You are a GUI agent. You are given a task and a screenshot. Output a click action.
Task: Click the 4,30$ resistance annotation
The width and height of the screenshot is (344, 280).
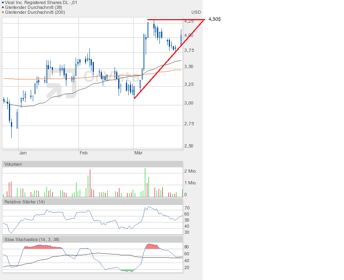coord(214,19)
